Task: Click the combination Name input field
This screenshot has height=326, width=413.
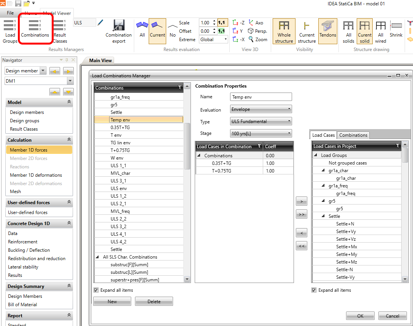Action: point(261,97)
